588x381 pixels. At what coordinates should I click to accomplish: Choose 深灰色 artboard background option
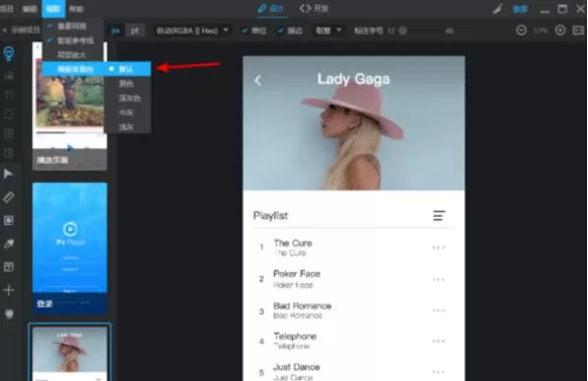(x=128, y=98)
